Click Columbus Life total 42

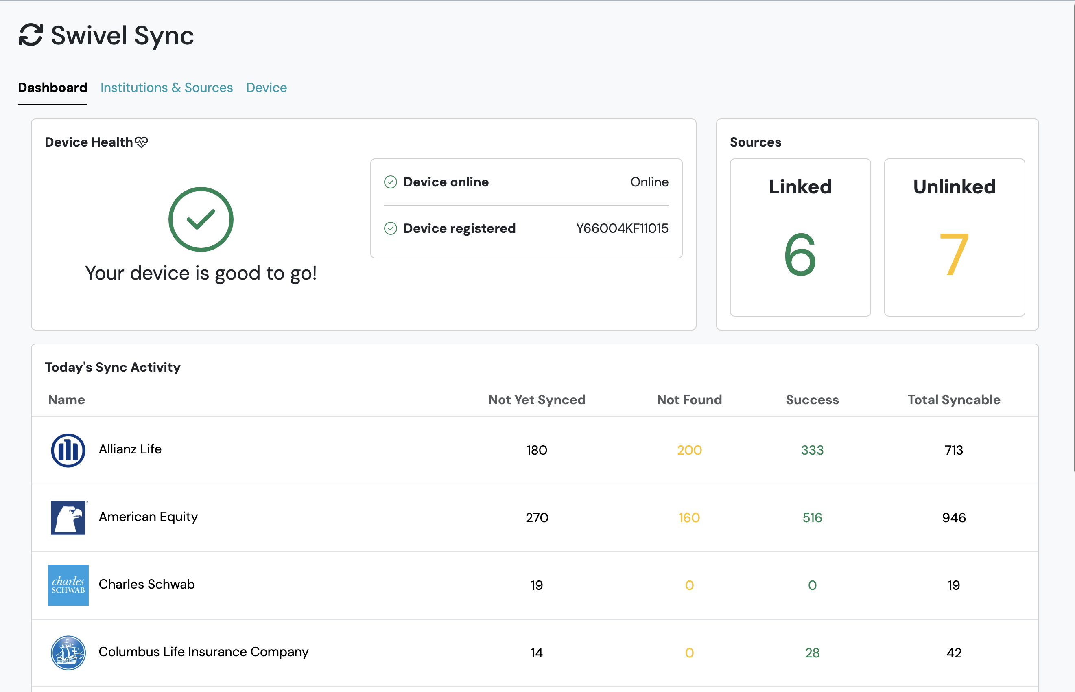pyautogui.click(x=954, y=653)
